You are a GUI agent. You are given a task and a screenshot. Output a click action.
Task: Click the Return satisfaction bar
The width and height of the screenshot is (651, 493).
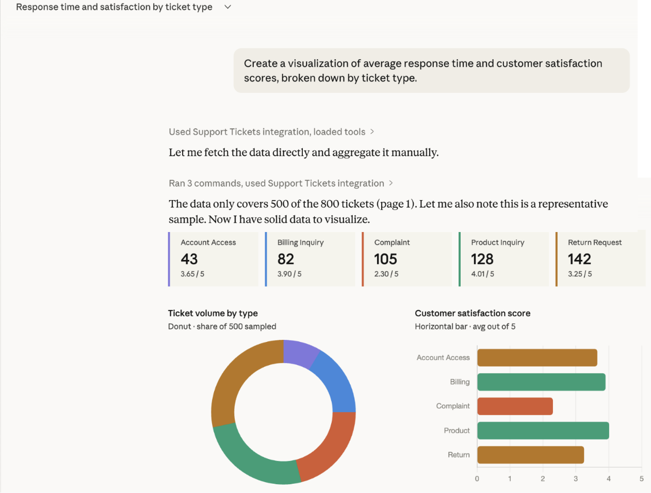pos(530,455)
